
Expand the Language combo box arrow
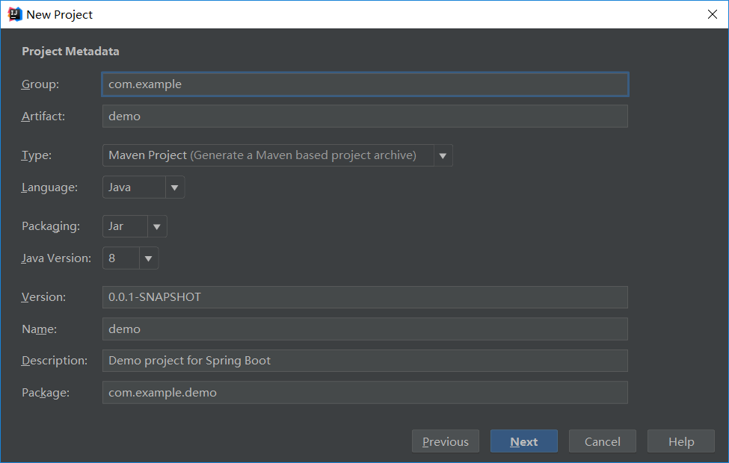[x=175, y=187]
